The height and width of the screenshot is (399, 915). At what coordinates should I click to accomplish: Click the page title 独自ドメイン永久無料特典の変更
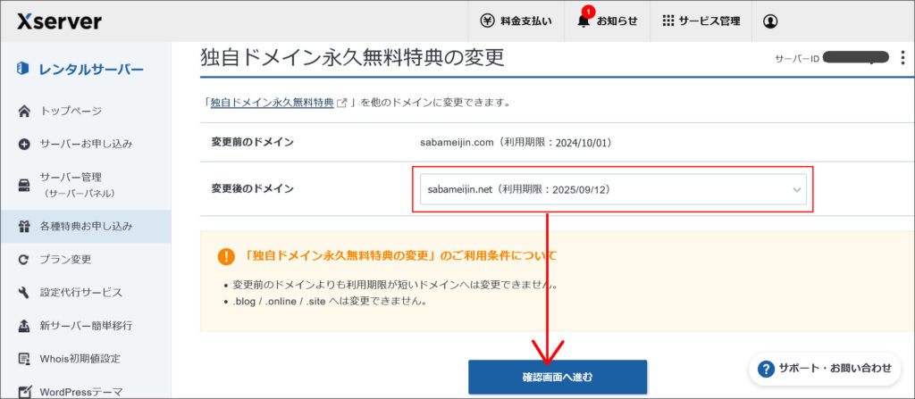click(352, 58)
